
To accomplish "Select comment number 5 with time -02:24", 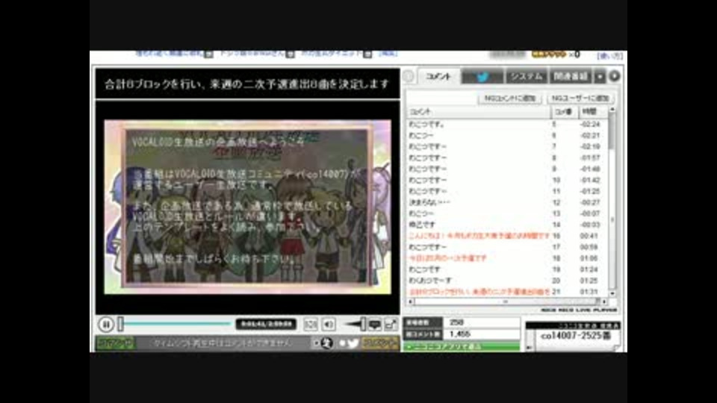I will [x=506, y=125].
